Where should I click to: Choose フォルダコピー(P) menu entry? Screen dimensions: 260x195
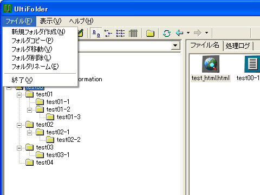[x=40, y=41]
